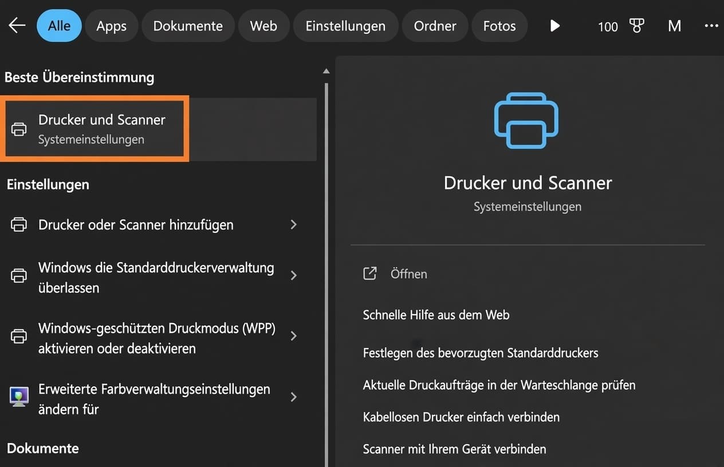Screen dimensions: 724x467
Task: Click the scroll up arrow of results list
Action: (x=326, y=72)
